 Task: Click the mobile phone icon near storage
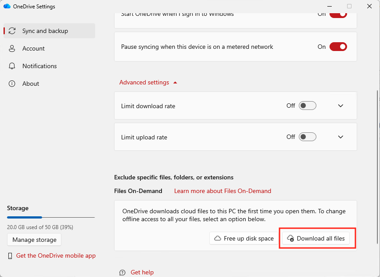point(11,256)
